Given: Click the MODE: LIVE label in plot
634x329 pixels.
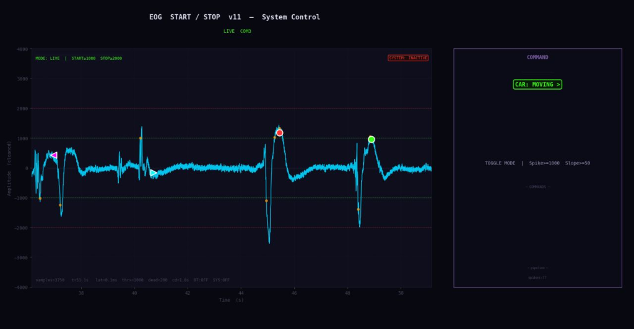Looking at the screenshot, I should 47,59.
